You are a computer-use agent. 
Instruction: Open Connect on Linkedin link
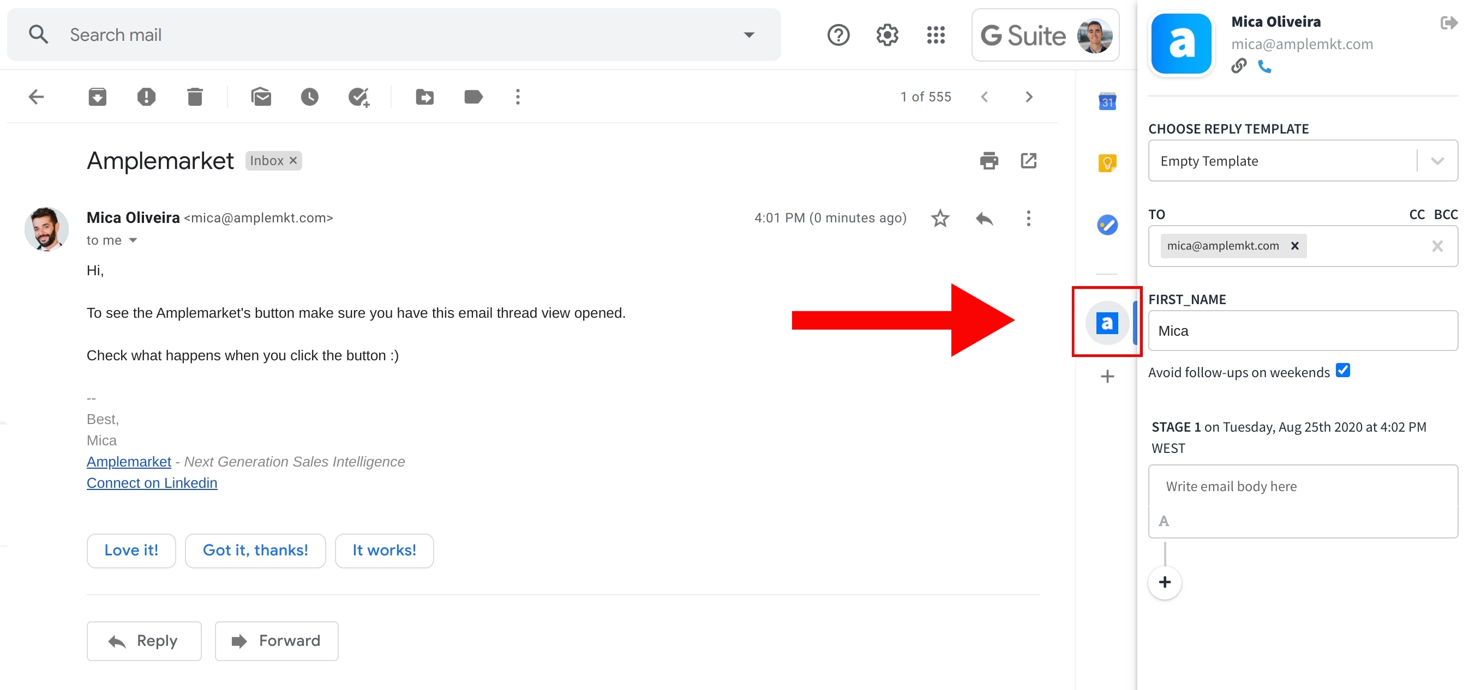152,483
